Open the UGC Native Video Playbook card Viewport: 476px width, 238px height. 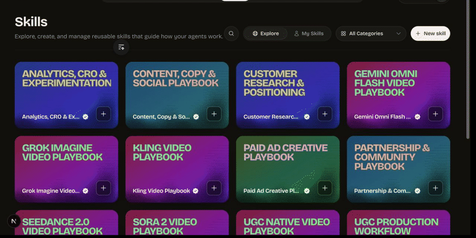[x=288, y=223]
